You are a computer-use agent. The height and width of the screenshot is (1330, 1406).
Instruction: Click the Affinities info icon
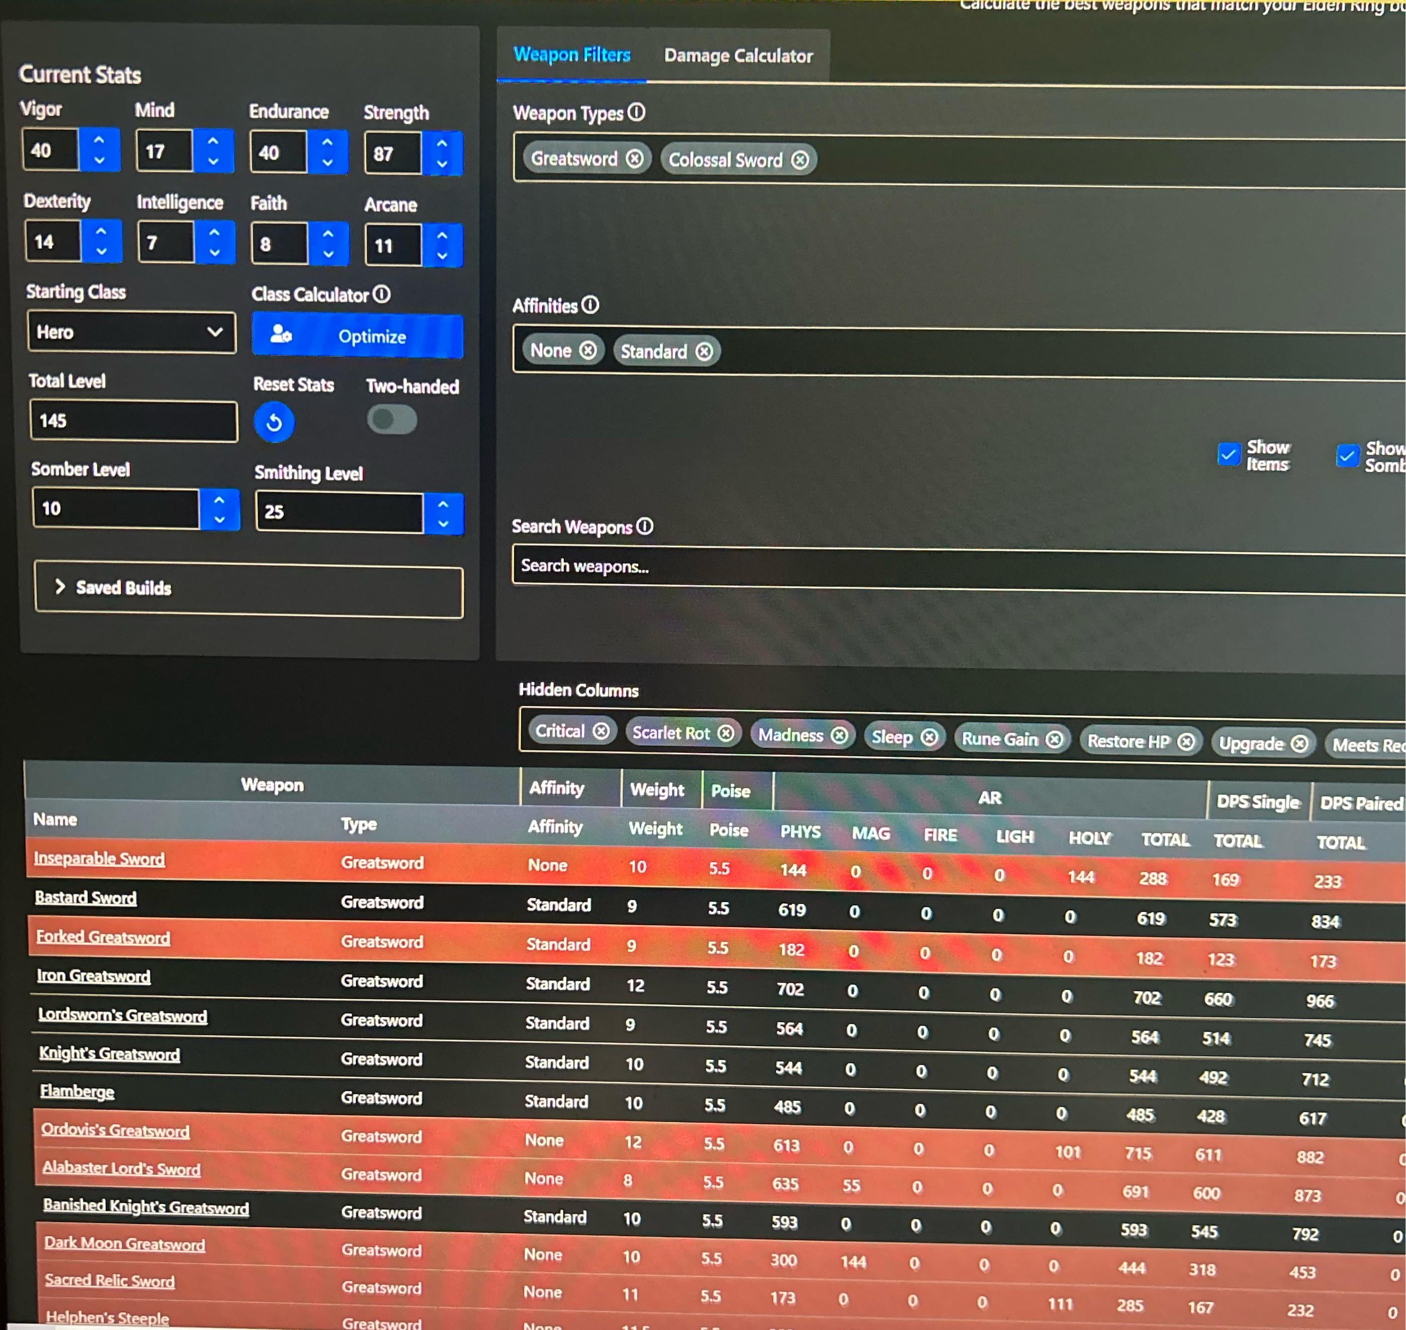590,305
